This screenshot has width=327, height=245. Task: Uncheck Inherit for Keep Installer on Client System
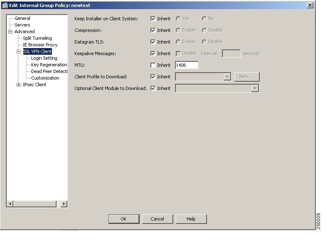(x=153, y=19)
